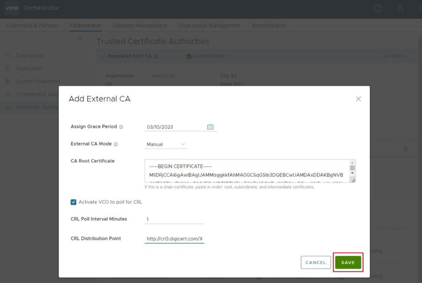
Task: Click the CRL Poll Interval Minutes field
Action: (x=174, y=219)
